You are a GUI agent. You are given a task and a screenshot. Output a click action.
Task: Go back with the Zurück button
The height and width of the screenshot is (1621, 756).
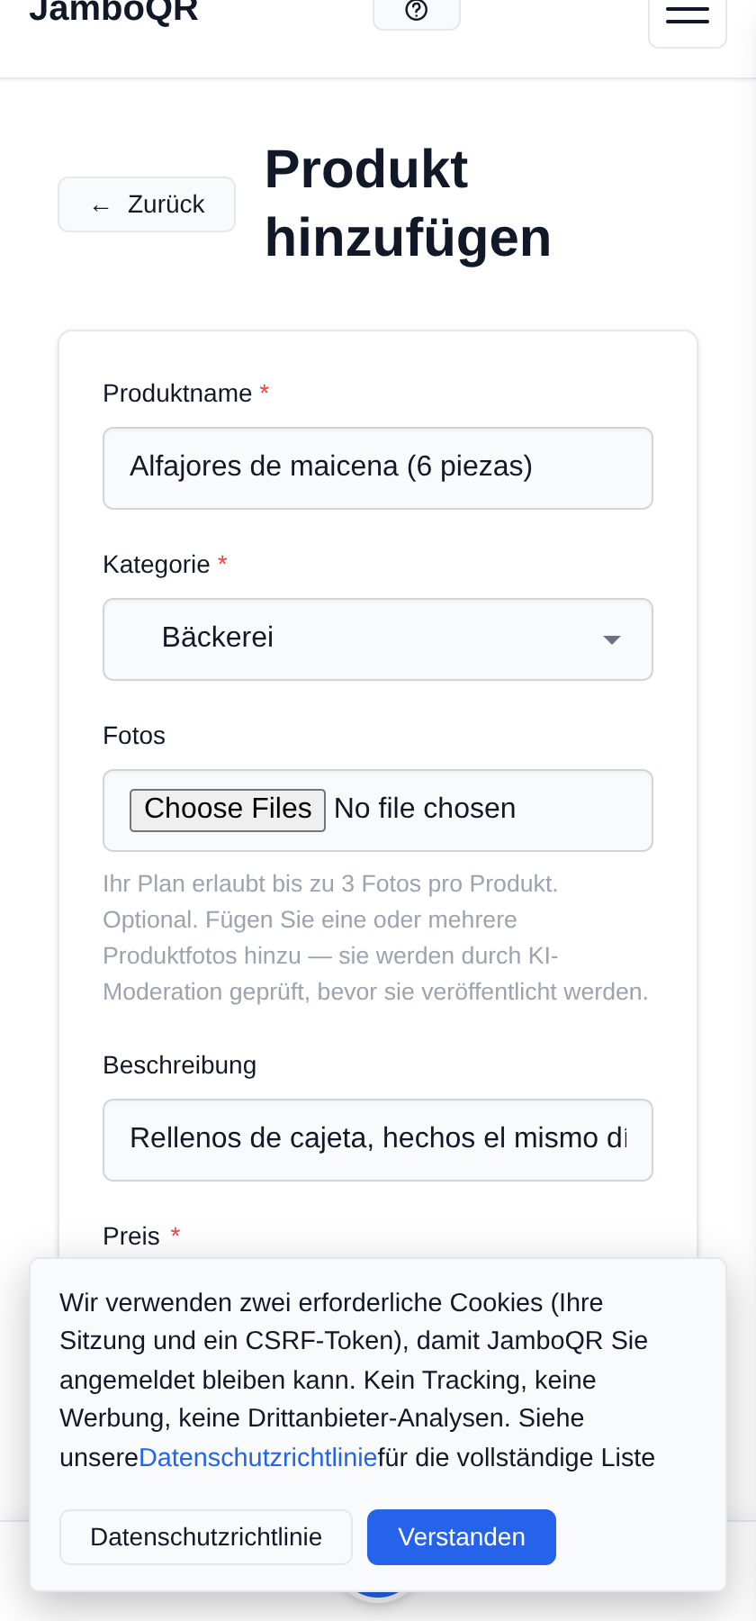click(147, 204)
